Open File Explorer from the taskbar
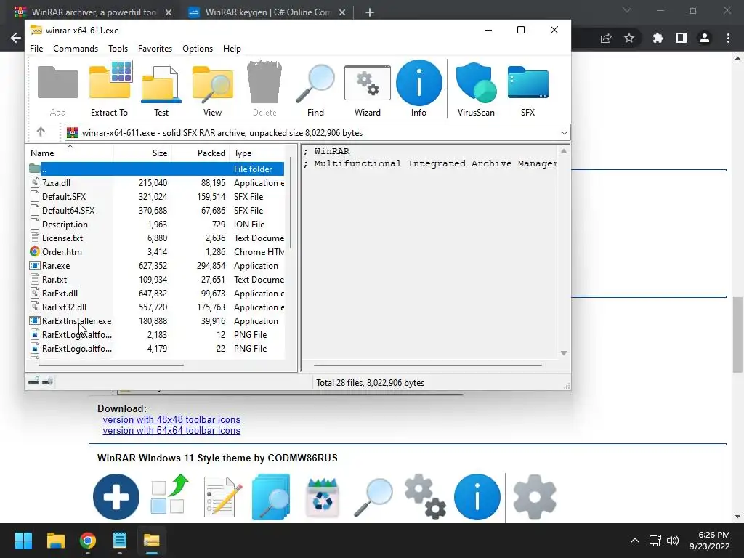The width and height of the screenshot is (744, 558). (x=55, y=541)
